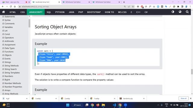This screenshot has width=193, height=108.
Task: Open Firefox from the taskbar
Action: coord(98,105)
